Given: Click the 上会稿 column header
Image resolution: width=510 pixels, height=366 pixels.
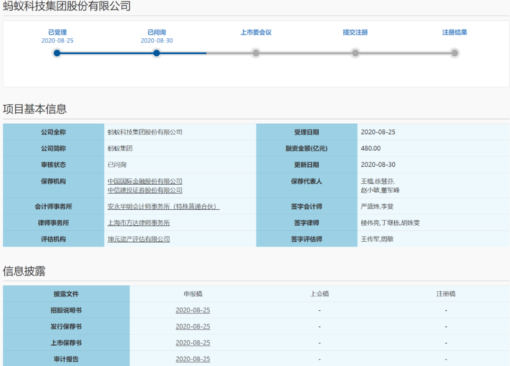Looking at the screenshot, I should (319, 294).
